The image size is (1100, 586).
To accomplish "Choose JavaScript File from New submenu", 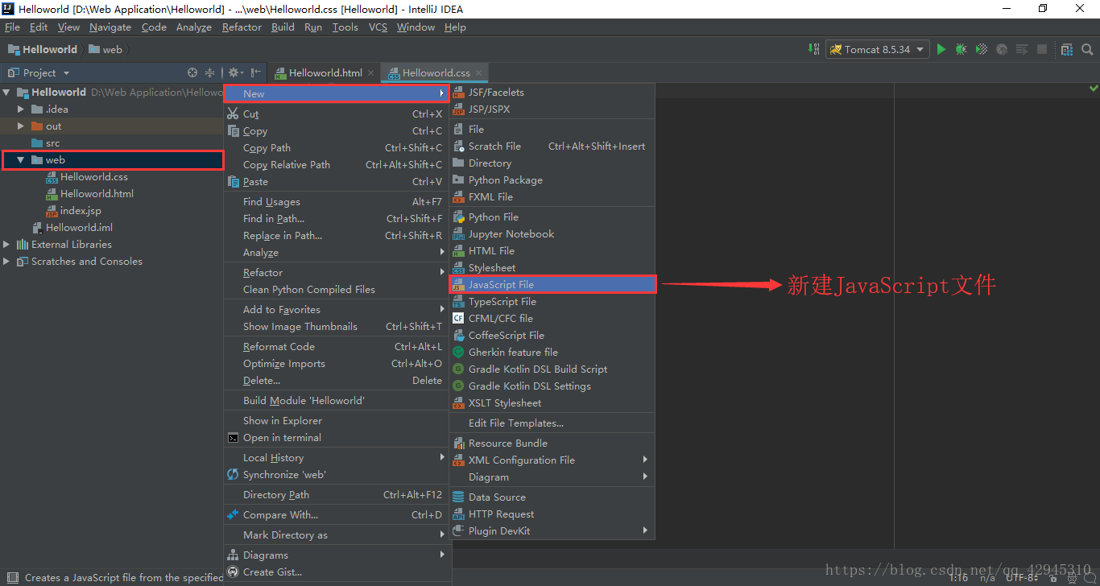I will click(552, 285).
